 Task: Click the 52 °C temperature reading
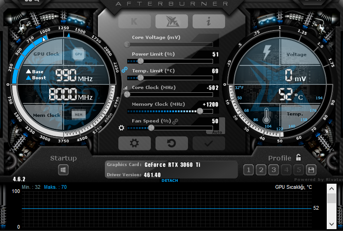pyautogui.click(x=291, y=95)
